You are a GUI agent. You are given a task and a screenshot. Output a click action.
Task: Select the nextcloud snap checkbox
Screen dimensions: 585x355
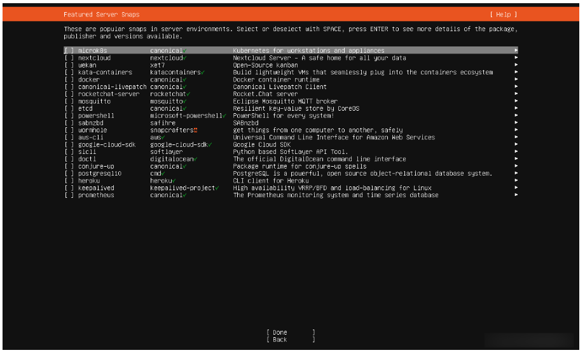[68, 58]
